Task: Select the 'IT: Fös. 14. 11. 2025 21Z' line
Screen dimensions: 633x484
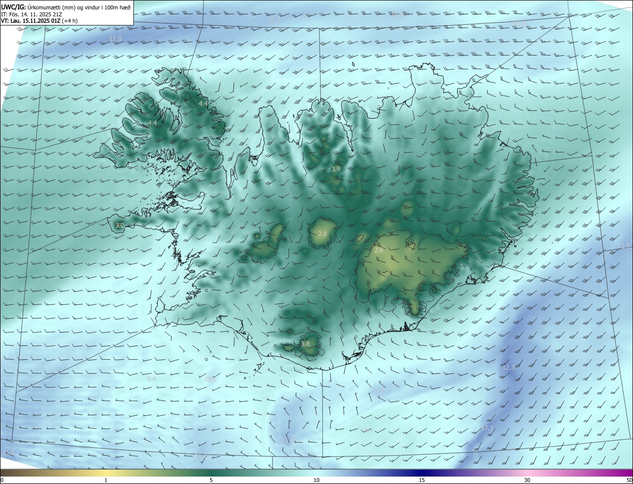Action: click(x=32, y=14)
